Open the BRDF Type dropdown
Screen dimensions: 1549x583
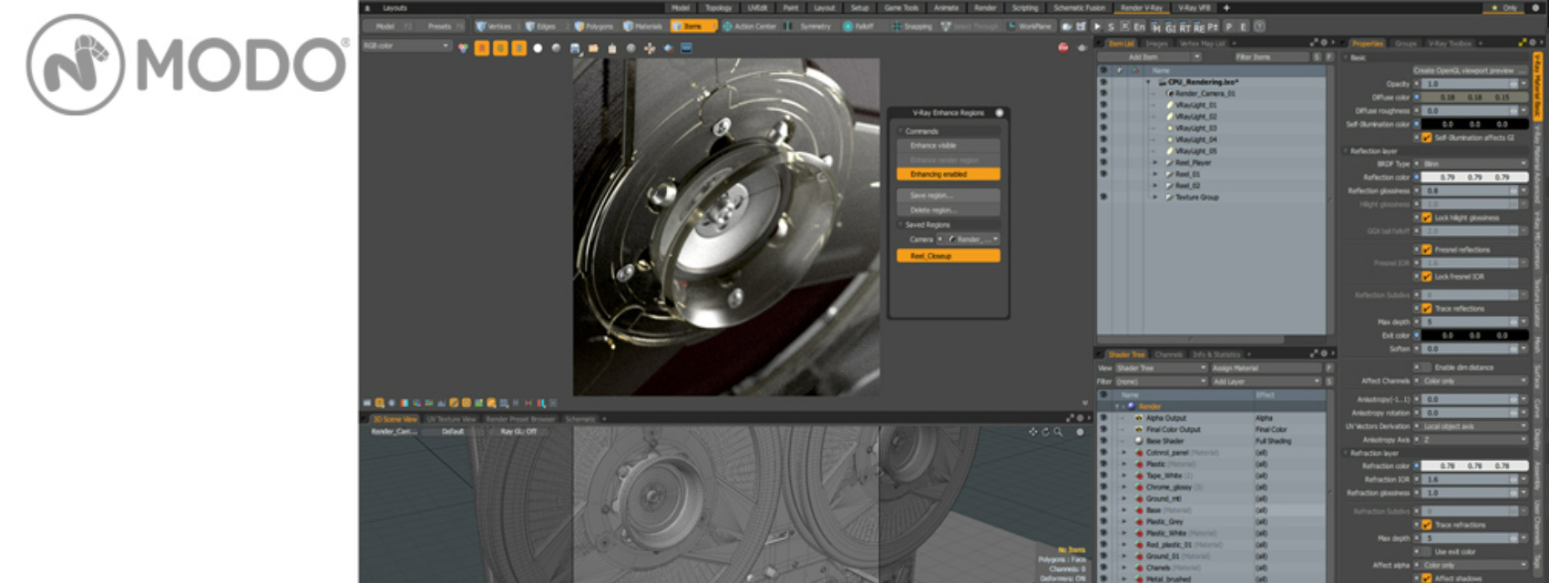click(x=1472, y=164)
